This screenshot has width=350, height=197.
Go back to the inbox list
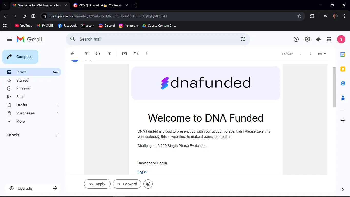[x=72, y=54]
